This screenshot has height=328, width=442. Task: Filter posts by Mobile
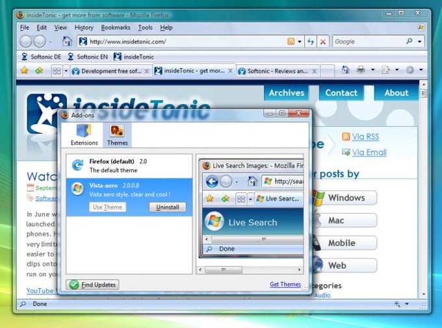click(x=346, y=243)
